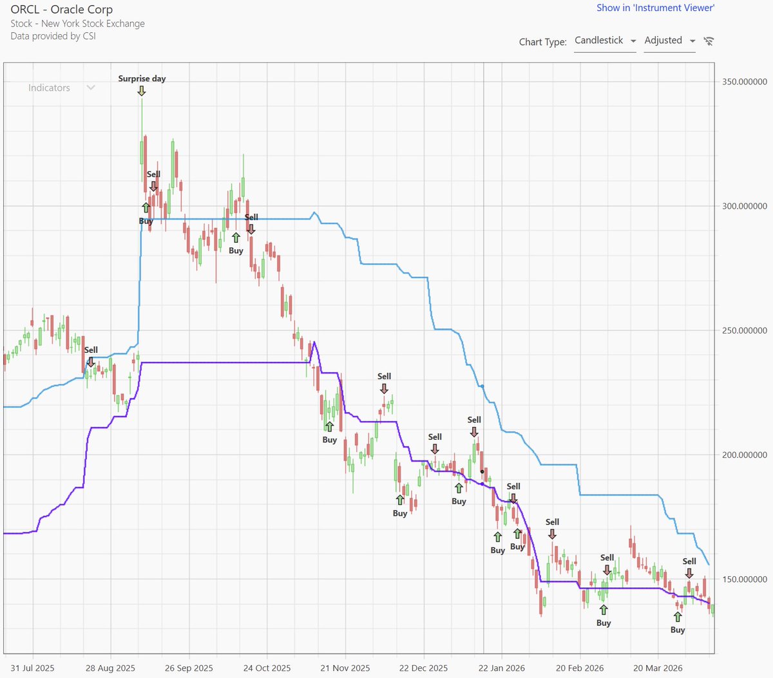Open the Adjusted price mode dropdown
The image size is (773, 678).
coord(670,41)
